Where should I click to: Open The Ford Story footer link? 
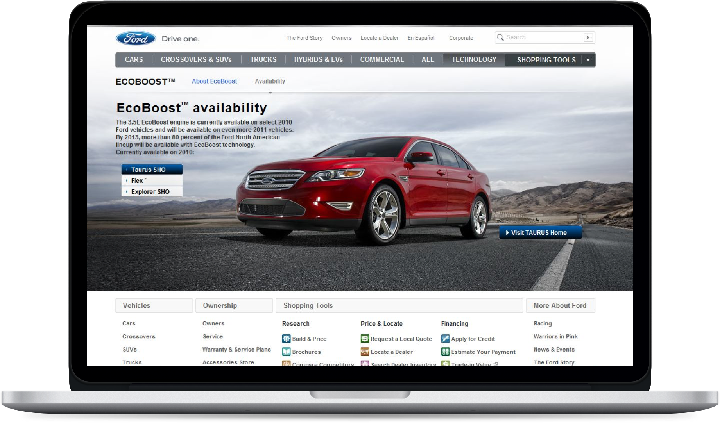[554, 362]
